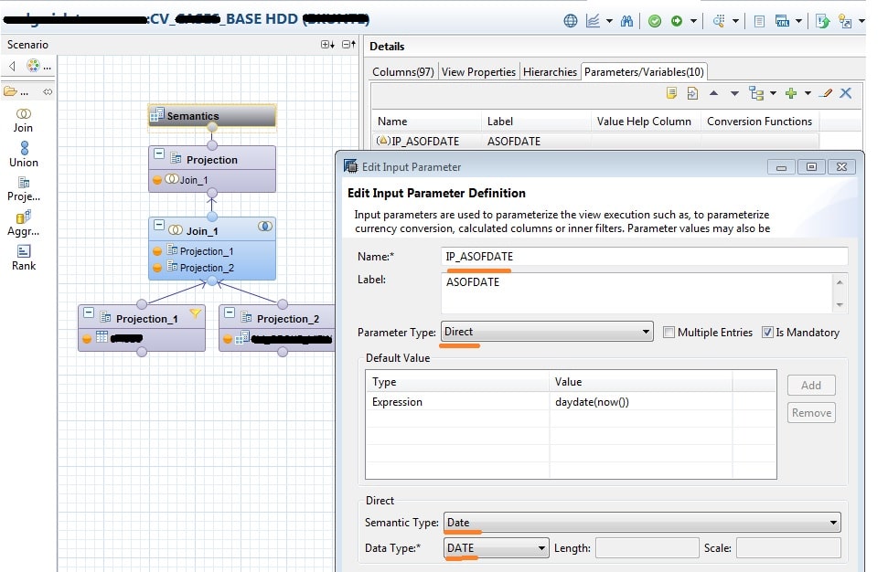Open the Parameter Type dropdown
The height and width of the screenshot is (572, 888).
tap(547, 333)
